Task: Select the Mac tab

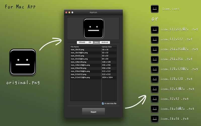Action: pyautogui.click(x=96, y=42)
